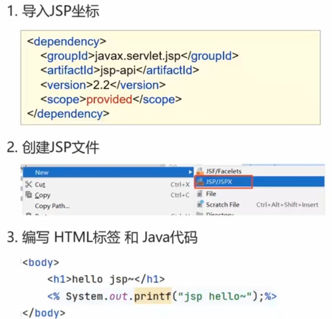The width and height of the screenshot is (332, 319).
Task: Click the JSF/Facelets file icon
Action: [x=200, y=171]
